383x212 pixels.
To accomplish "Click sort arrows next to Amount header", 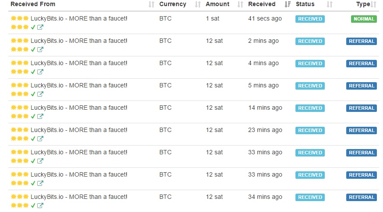I will tap(240, 4).
